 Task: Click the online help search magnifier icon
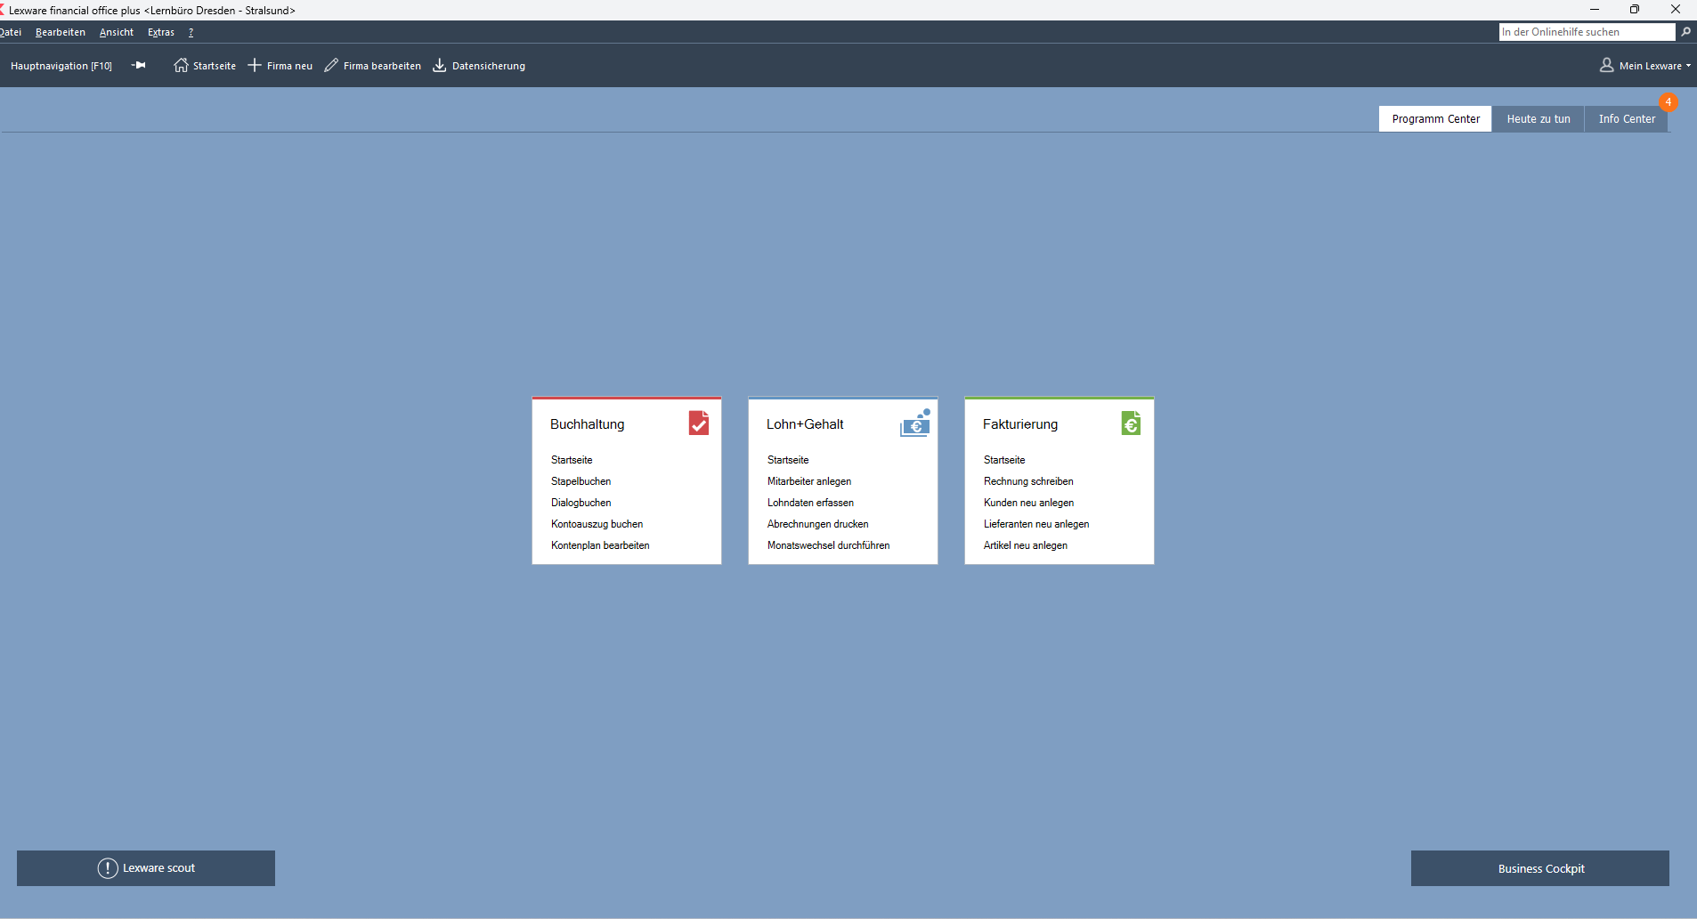pos(1685,32)
